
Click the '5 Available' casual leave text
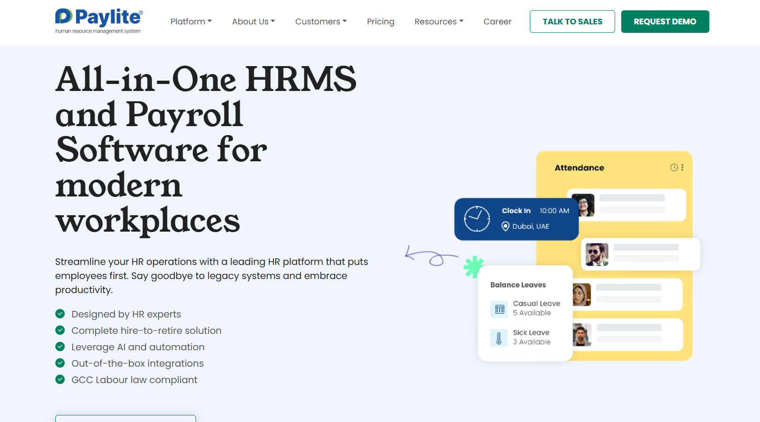click(x=532, y=313)
